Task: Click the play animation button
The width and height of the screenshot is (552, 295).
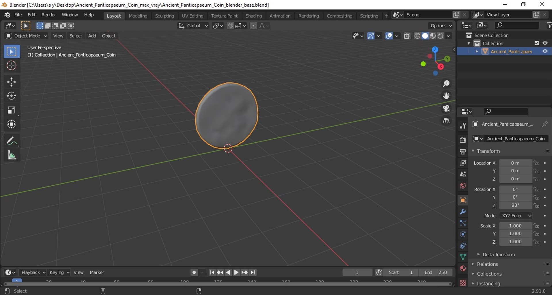Action: tap(236, 272)
